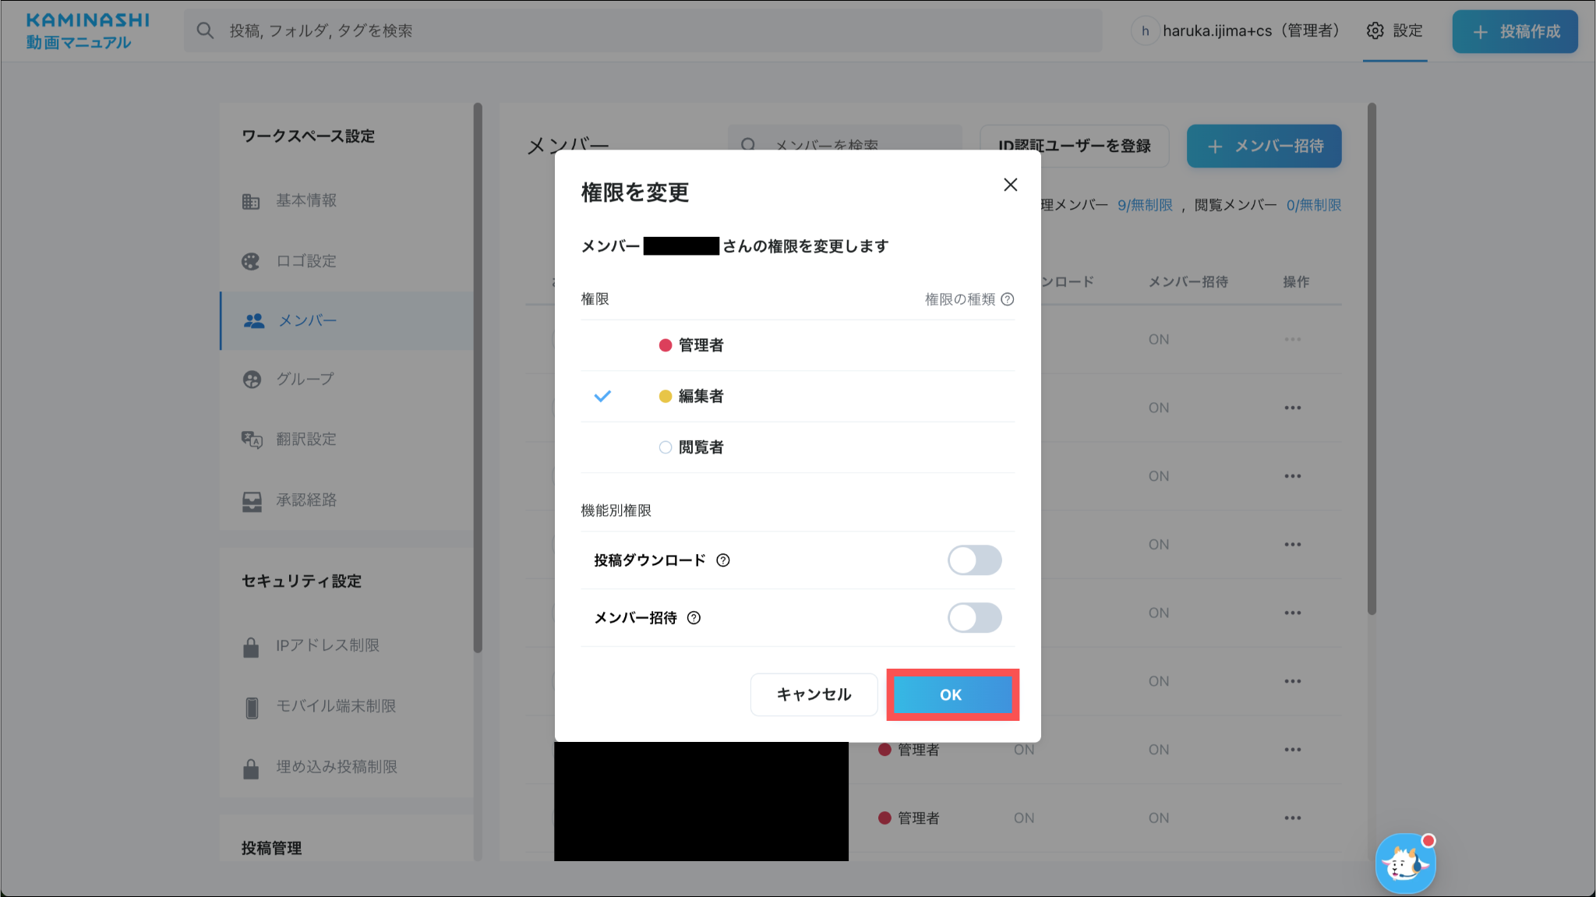Viewport: 1596px width, 897px height.
Task: Click the メンバー招待 help question icon
Action: point(694,618)
